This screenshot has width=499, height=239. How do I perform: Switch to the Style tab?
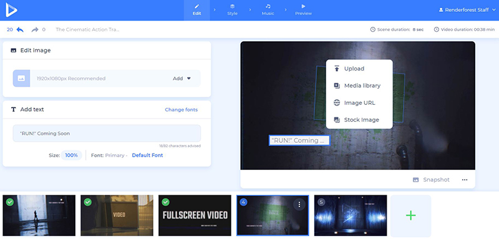click(232, 10)
